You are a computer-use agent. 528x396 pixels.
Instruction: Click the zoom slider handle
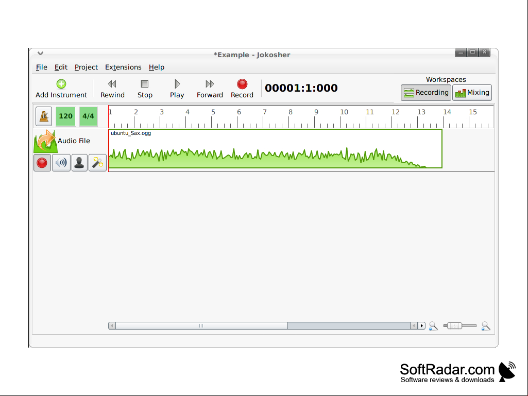tap(454, 325)
